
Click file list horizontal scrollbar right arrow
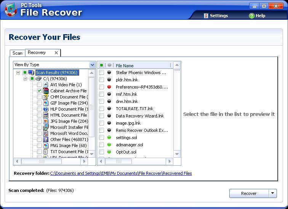pyautogui.click(x=170, y=161)
